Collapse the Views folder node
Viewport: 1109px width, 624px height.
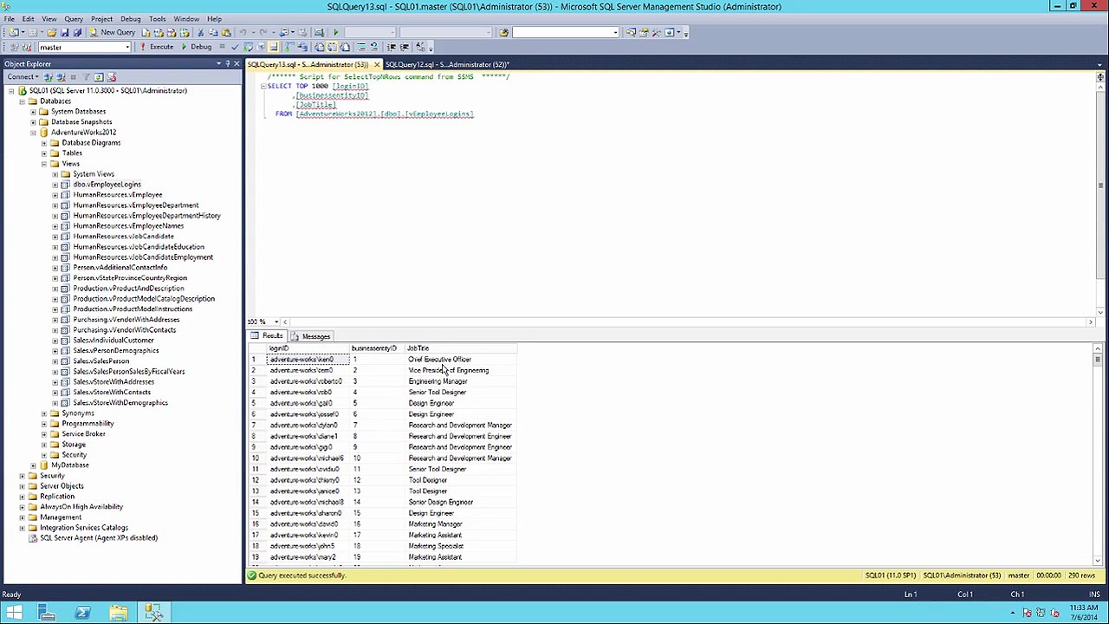[44, 164]
